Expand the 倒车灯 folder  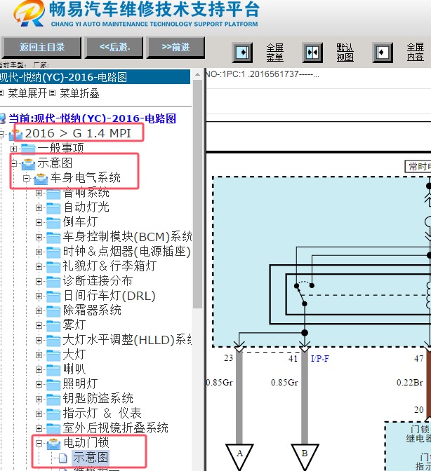click(x=39, y=222)
